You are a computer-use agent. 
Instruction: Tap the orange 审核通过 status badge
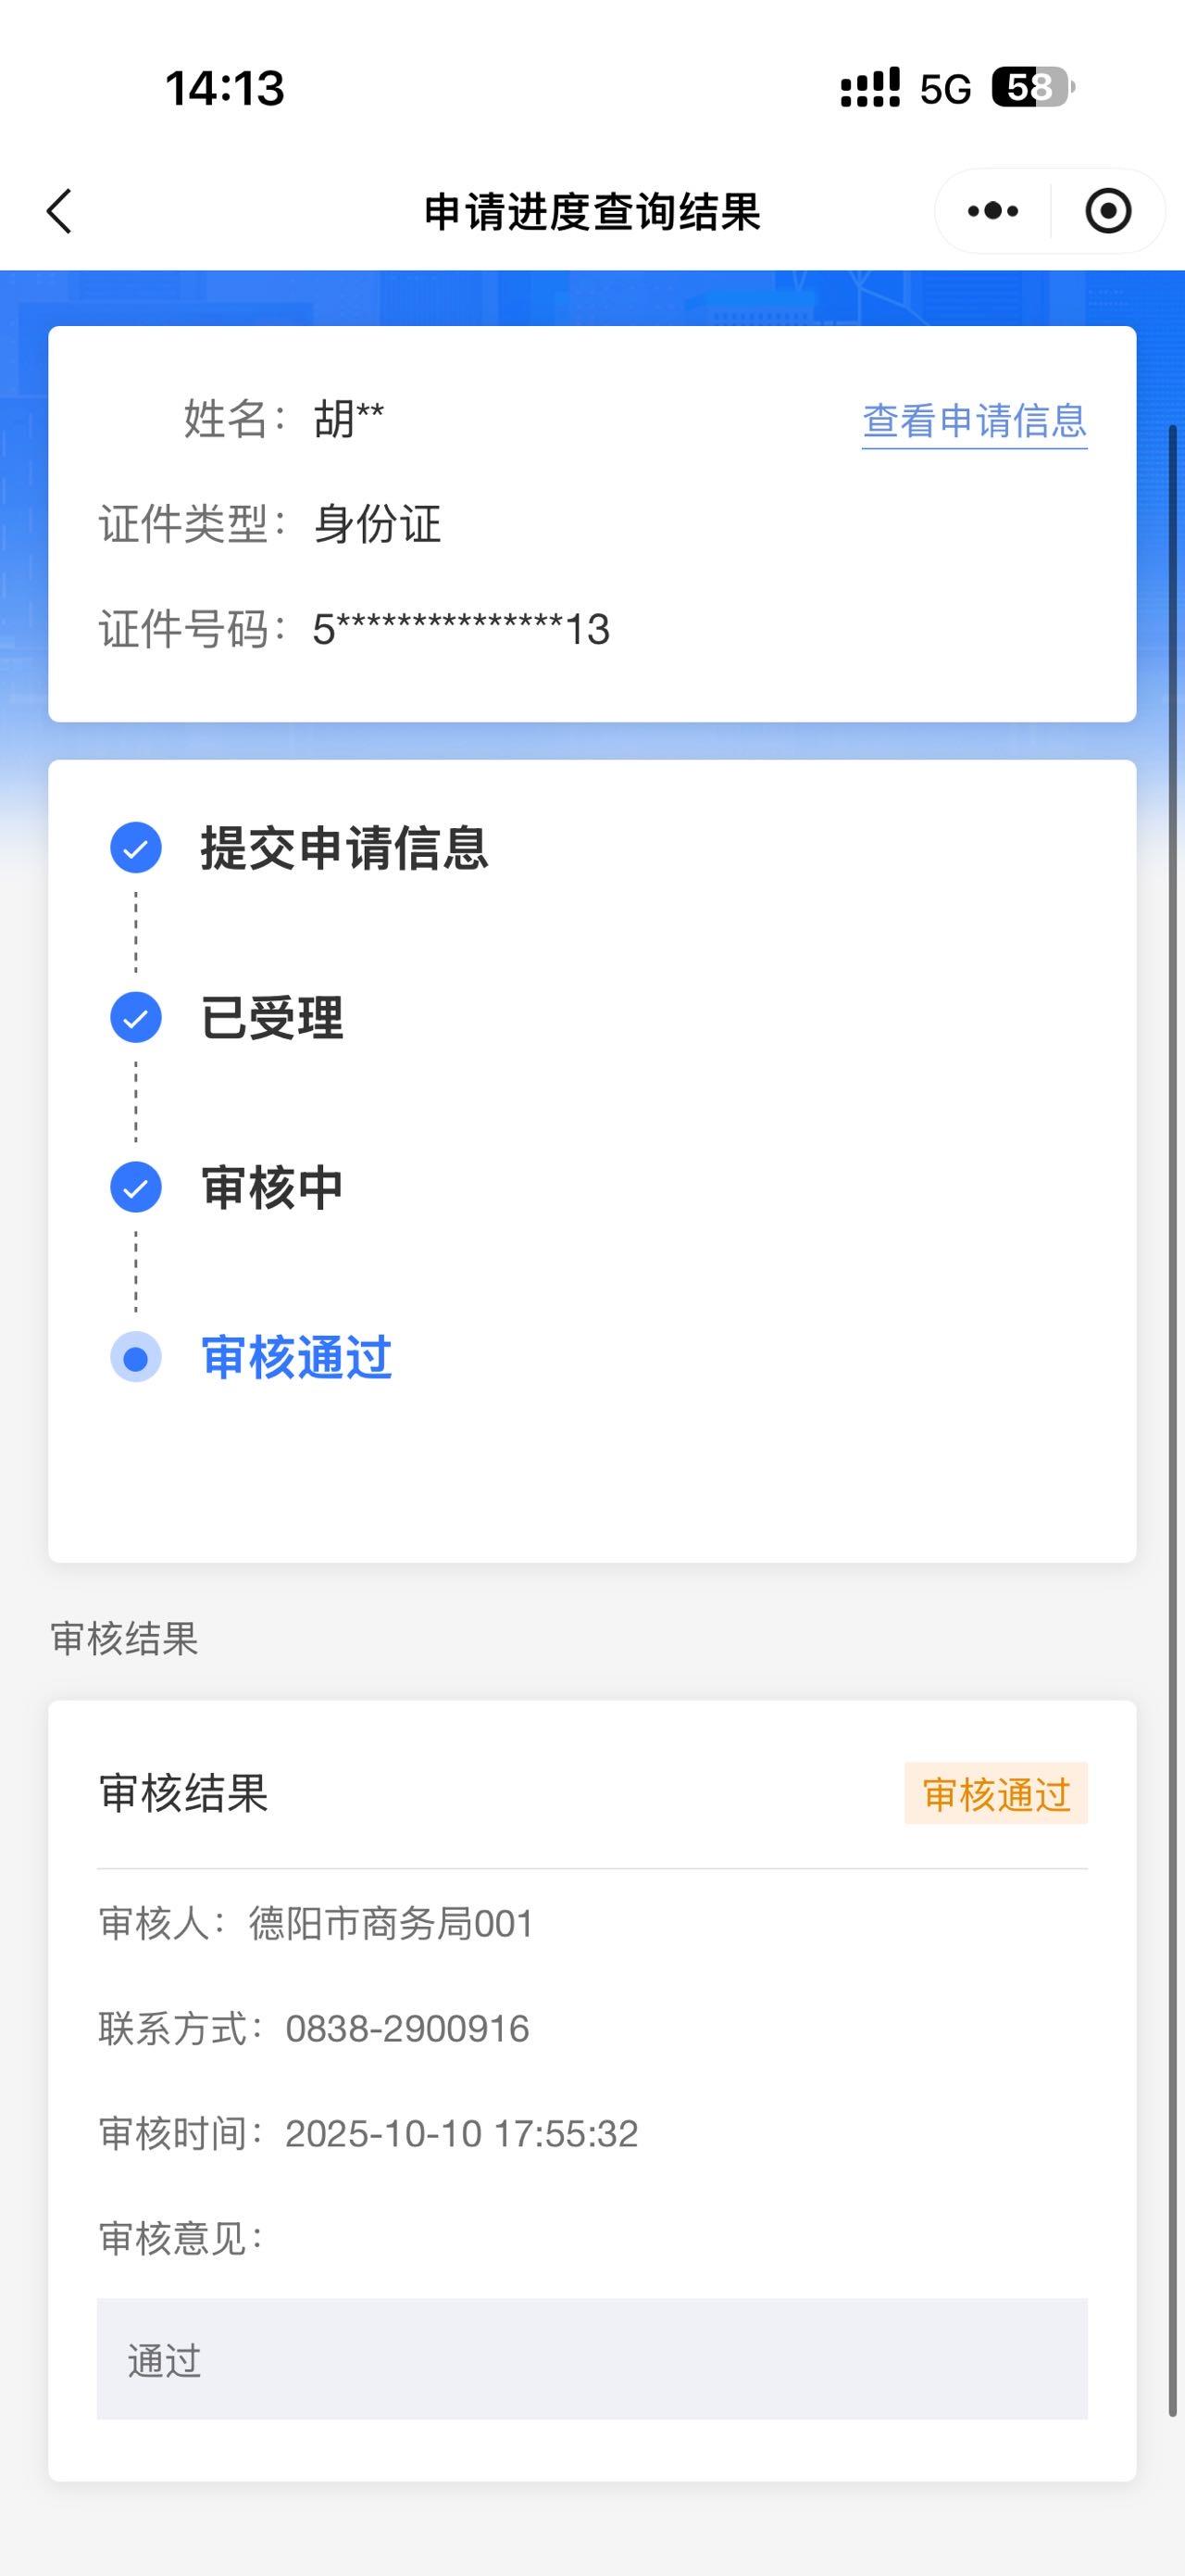pyautogui.click(x=995, y=1794)
